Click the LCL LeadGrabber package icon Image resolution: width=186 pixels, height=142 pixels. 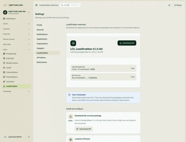point(73,43)
